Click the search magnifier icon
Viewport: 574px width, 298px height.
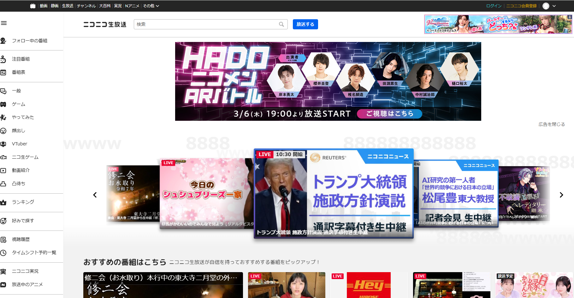point(281,24)
